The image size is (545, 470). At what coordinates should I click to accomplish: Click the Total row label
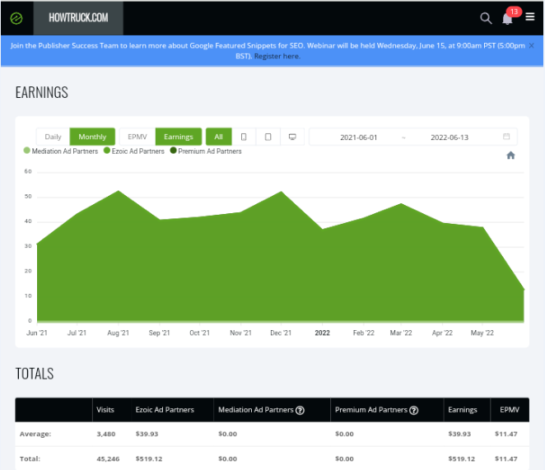point(30,458)
